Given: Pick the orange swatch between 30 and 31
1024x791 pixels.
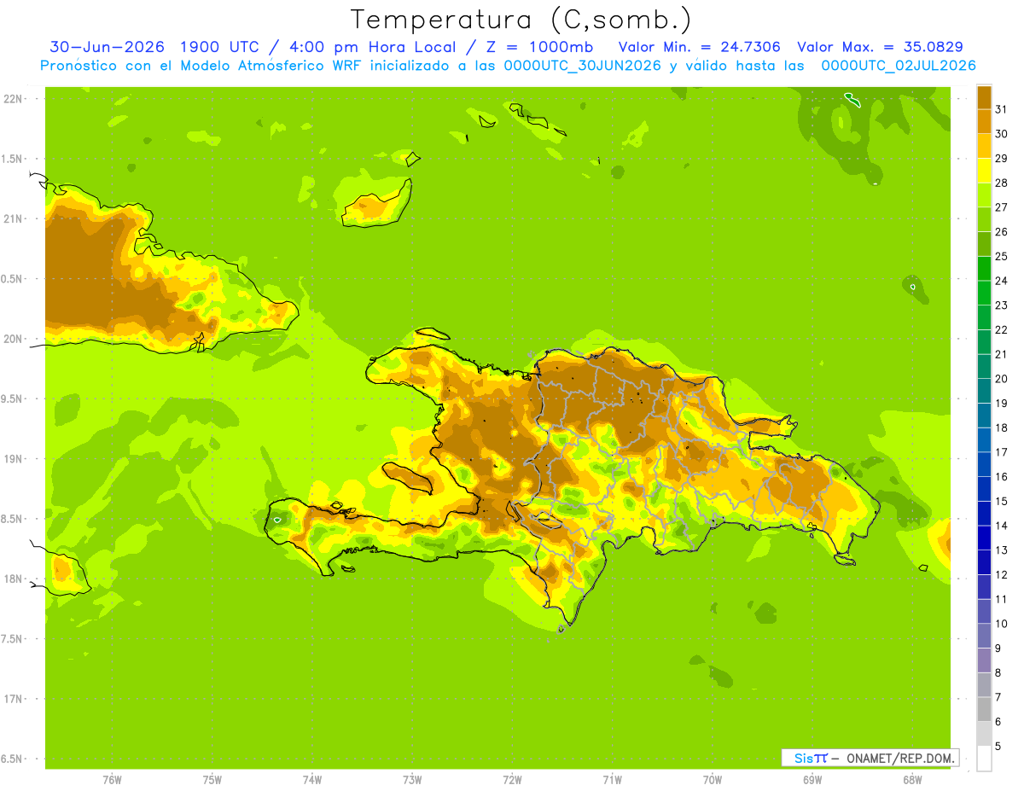Looking at the screenshot, I should [984, 121].
